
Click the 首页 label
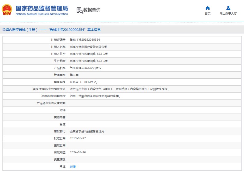coord(208,13)
